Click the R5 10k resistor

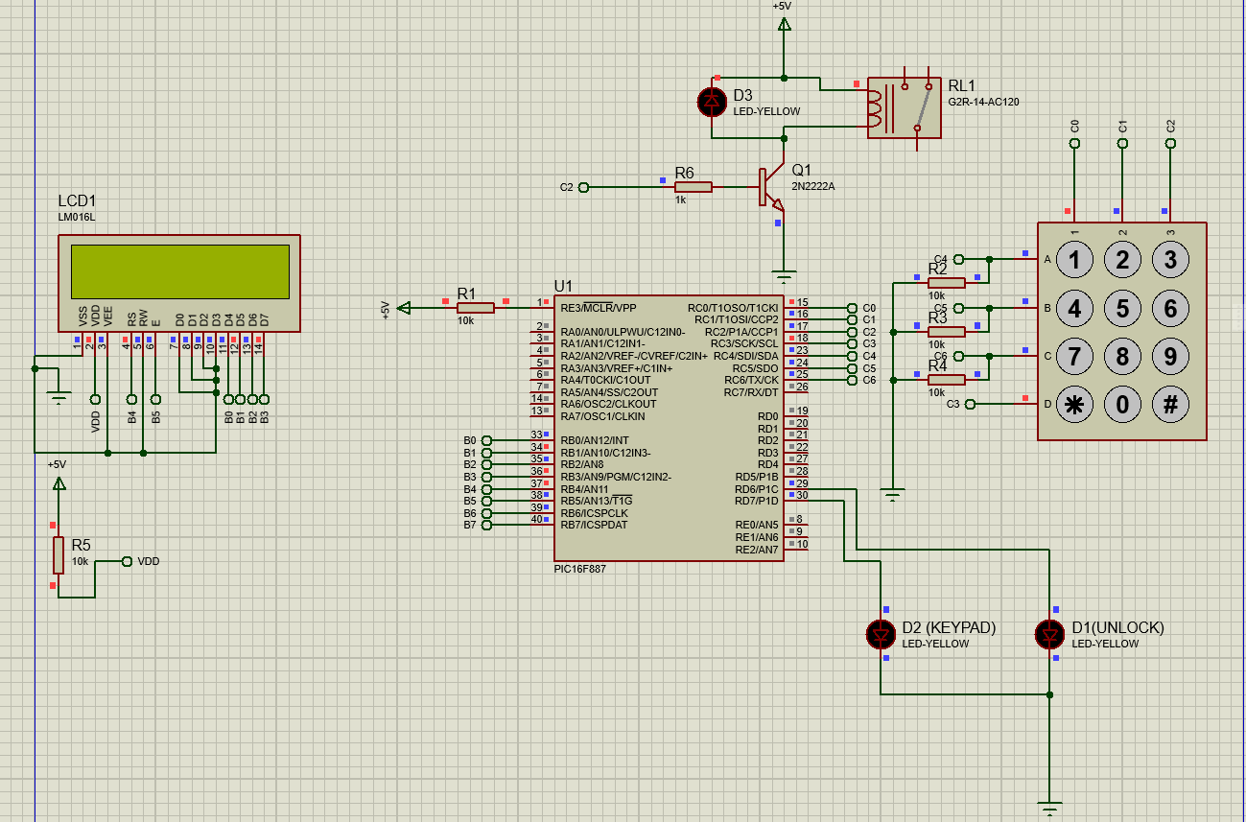point(59,554)
